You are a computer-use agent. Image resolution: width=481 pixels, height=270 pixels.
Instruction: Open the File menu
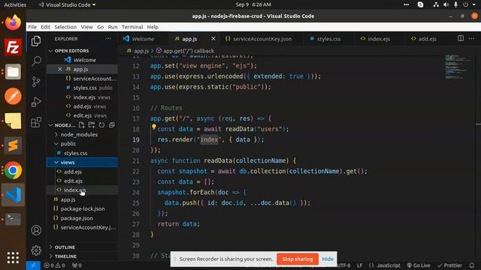click(32, 27)
